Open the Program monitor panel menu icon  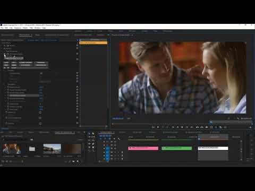click(x=132, y=35)
